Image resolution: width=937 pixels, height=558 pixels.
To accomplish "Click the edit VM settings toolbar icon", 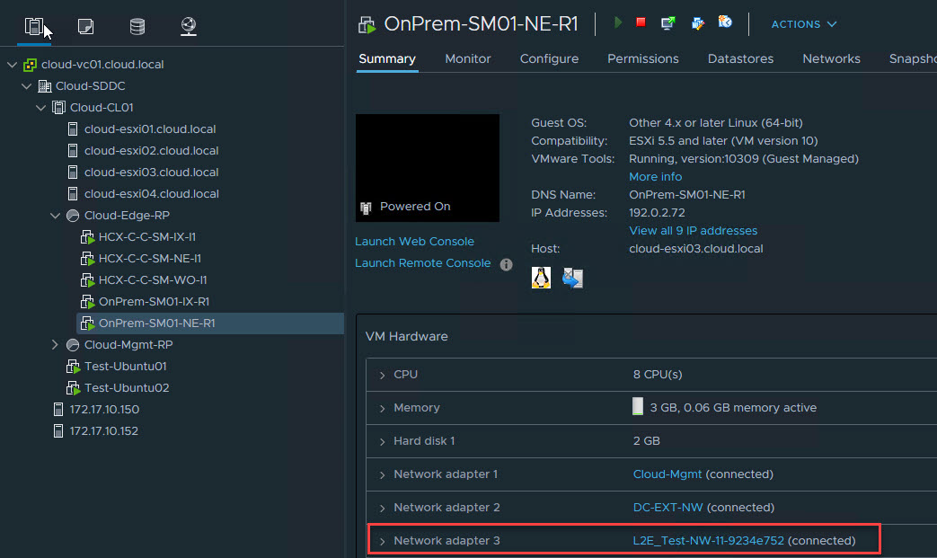I will click(x=697, y=23).
